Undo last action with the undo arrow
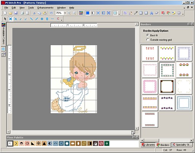The width and height of the screenshot is (195, 153). click(x=51, y=13)
